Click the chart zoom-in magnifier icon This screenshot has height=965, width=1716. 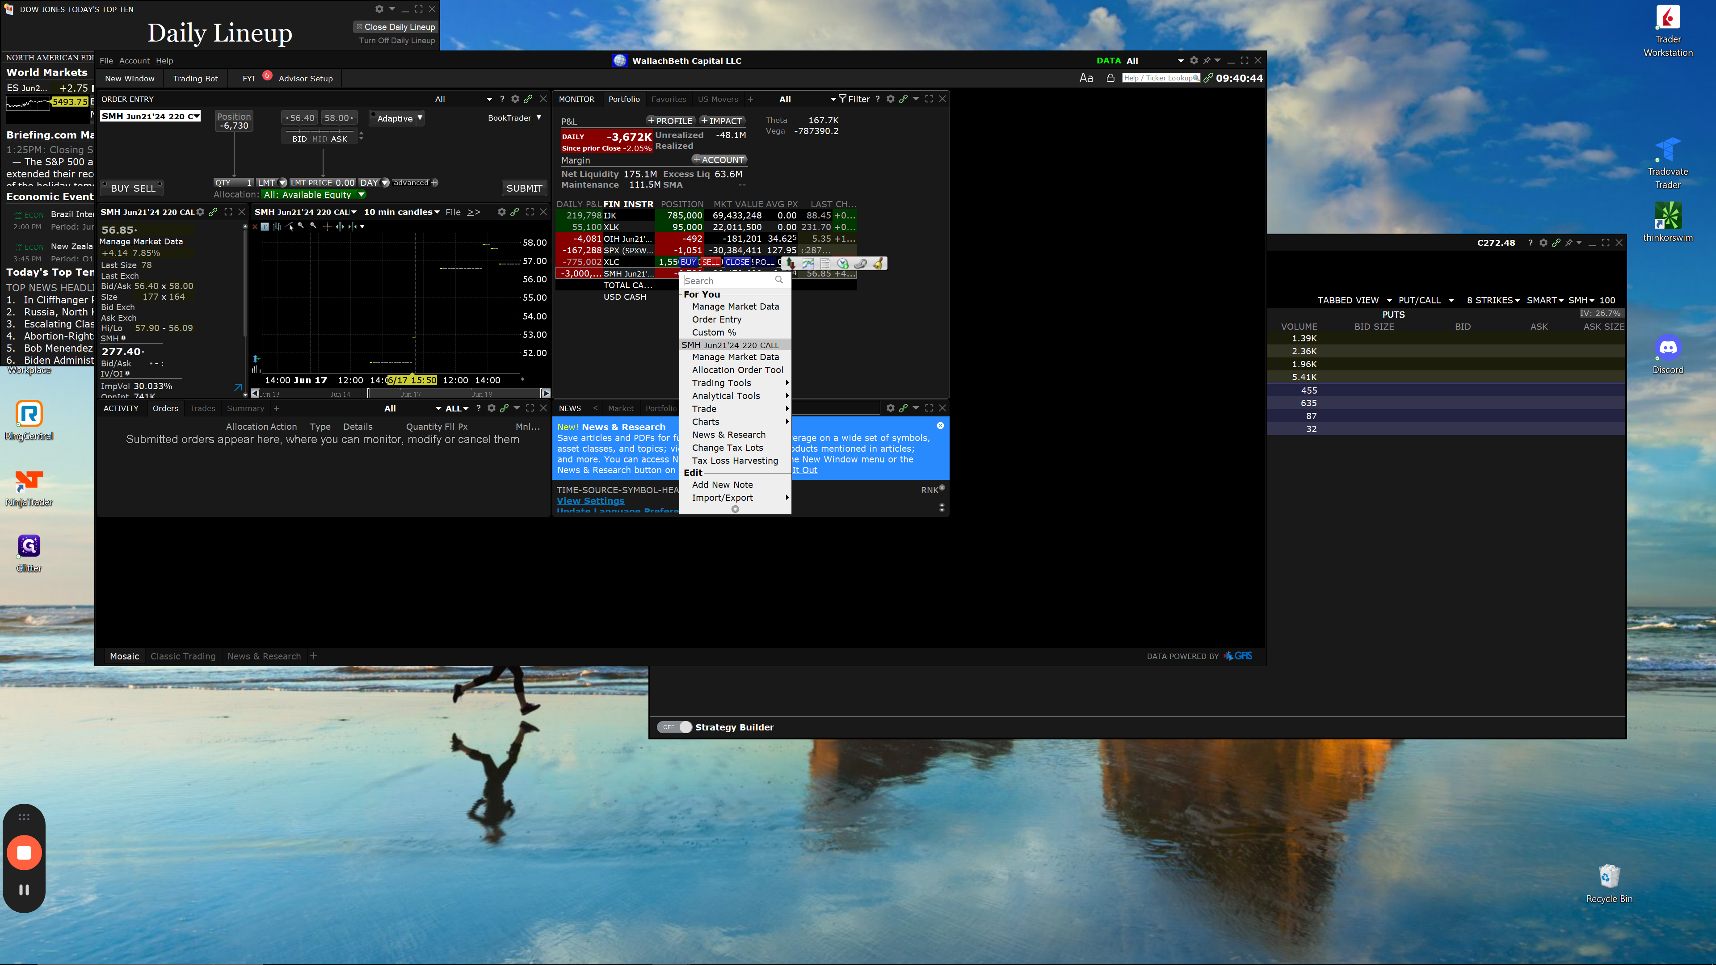[301, 226]
